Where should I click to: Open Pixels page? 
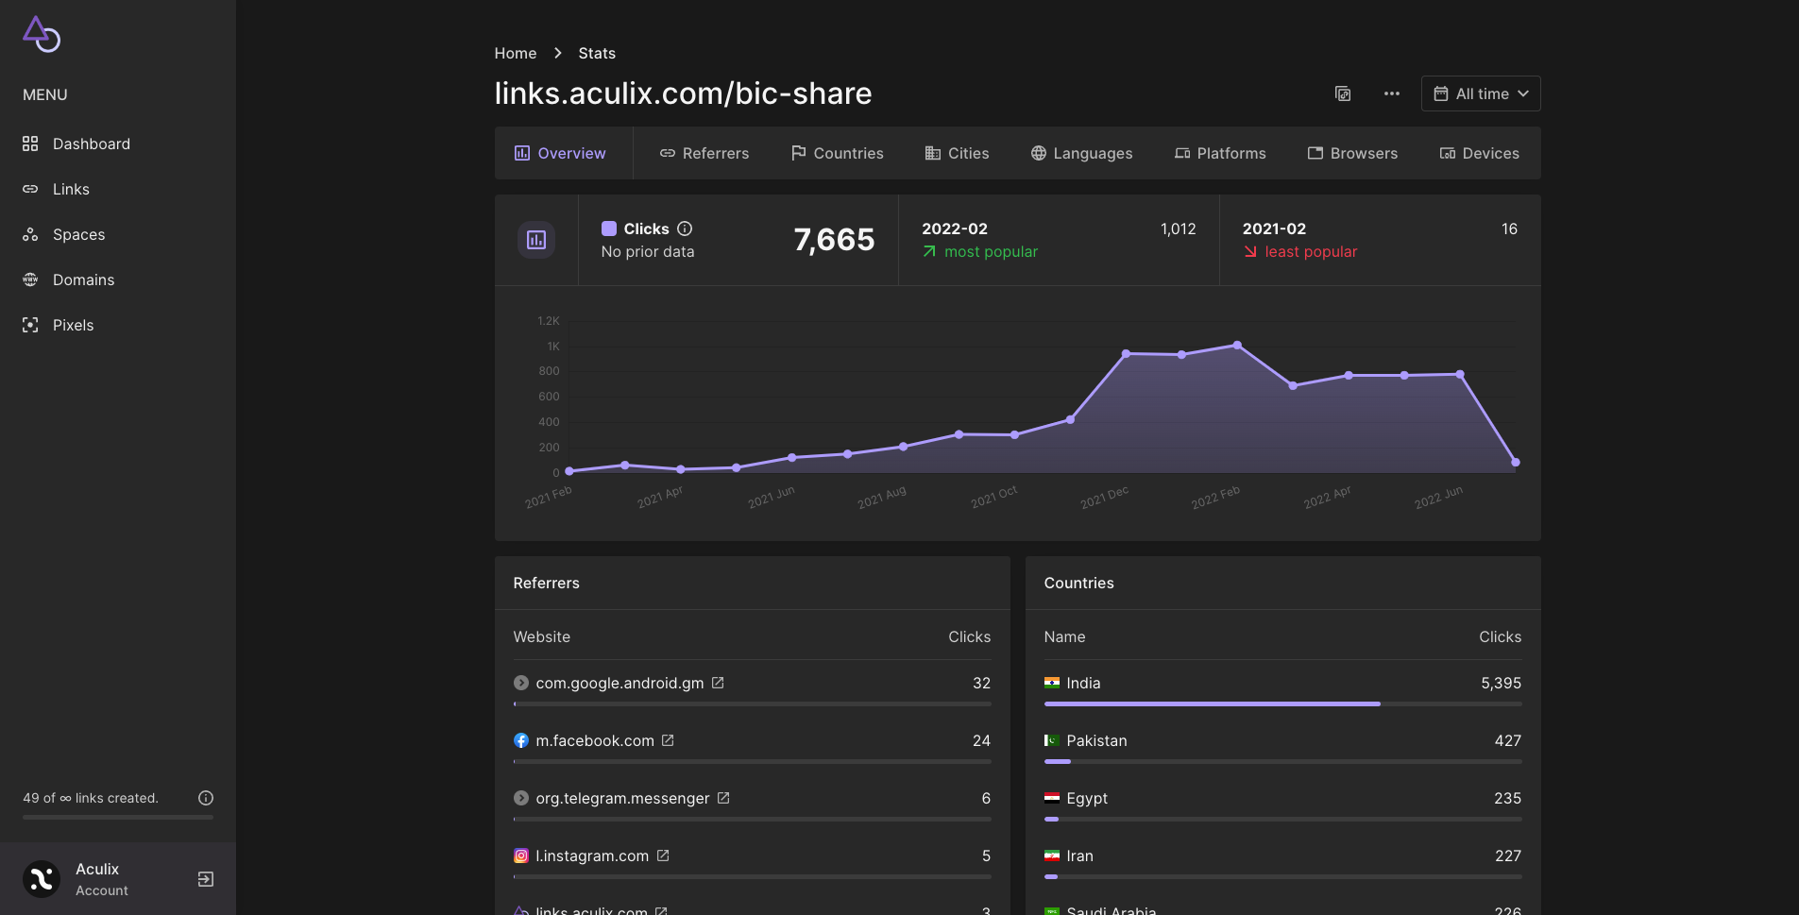pyautogui.click(x=73, y=325)
